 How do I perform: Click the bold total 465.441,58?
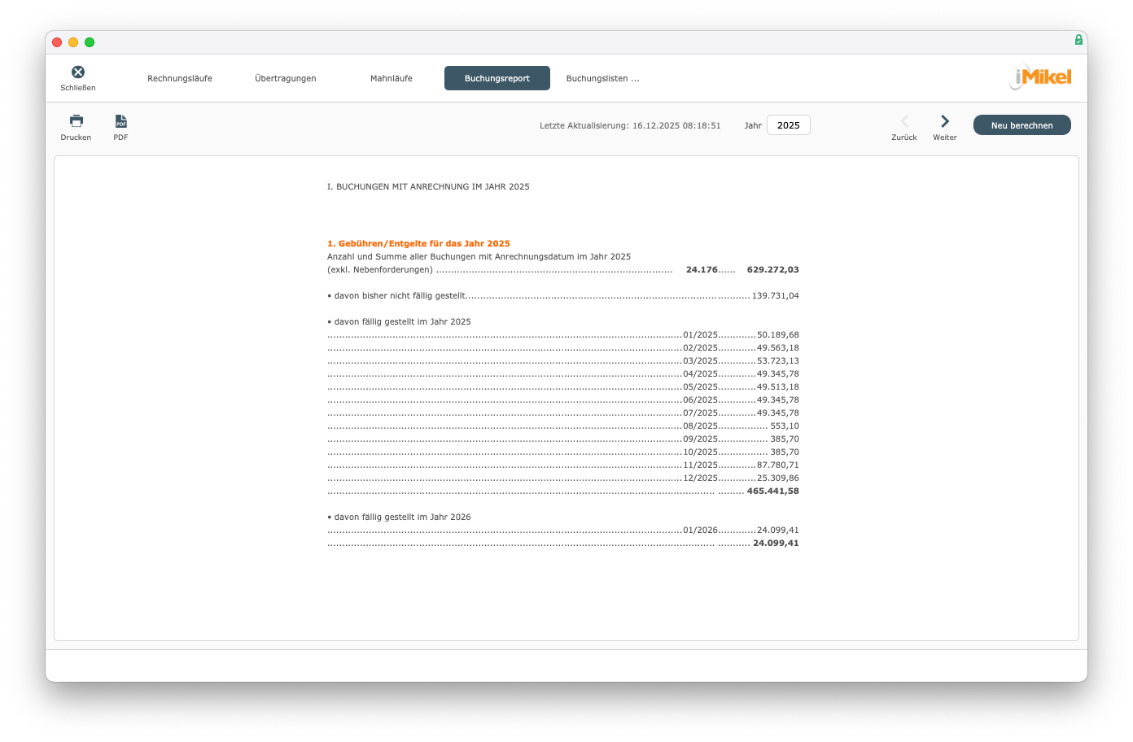pos(772,491)
